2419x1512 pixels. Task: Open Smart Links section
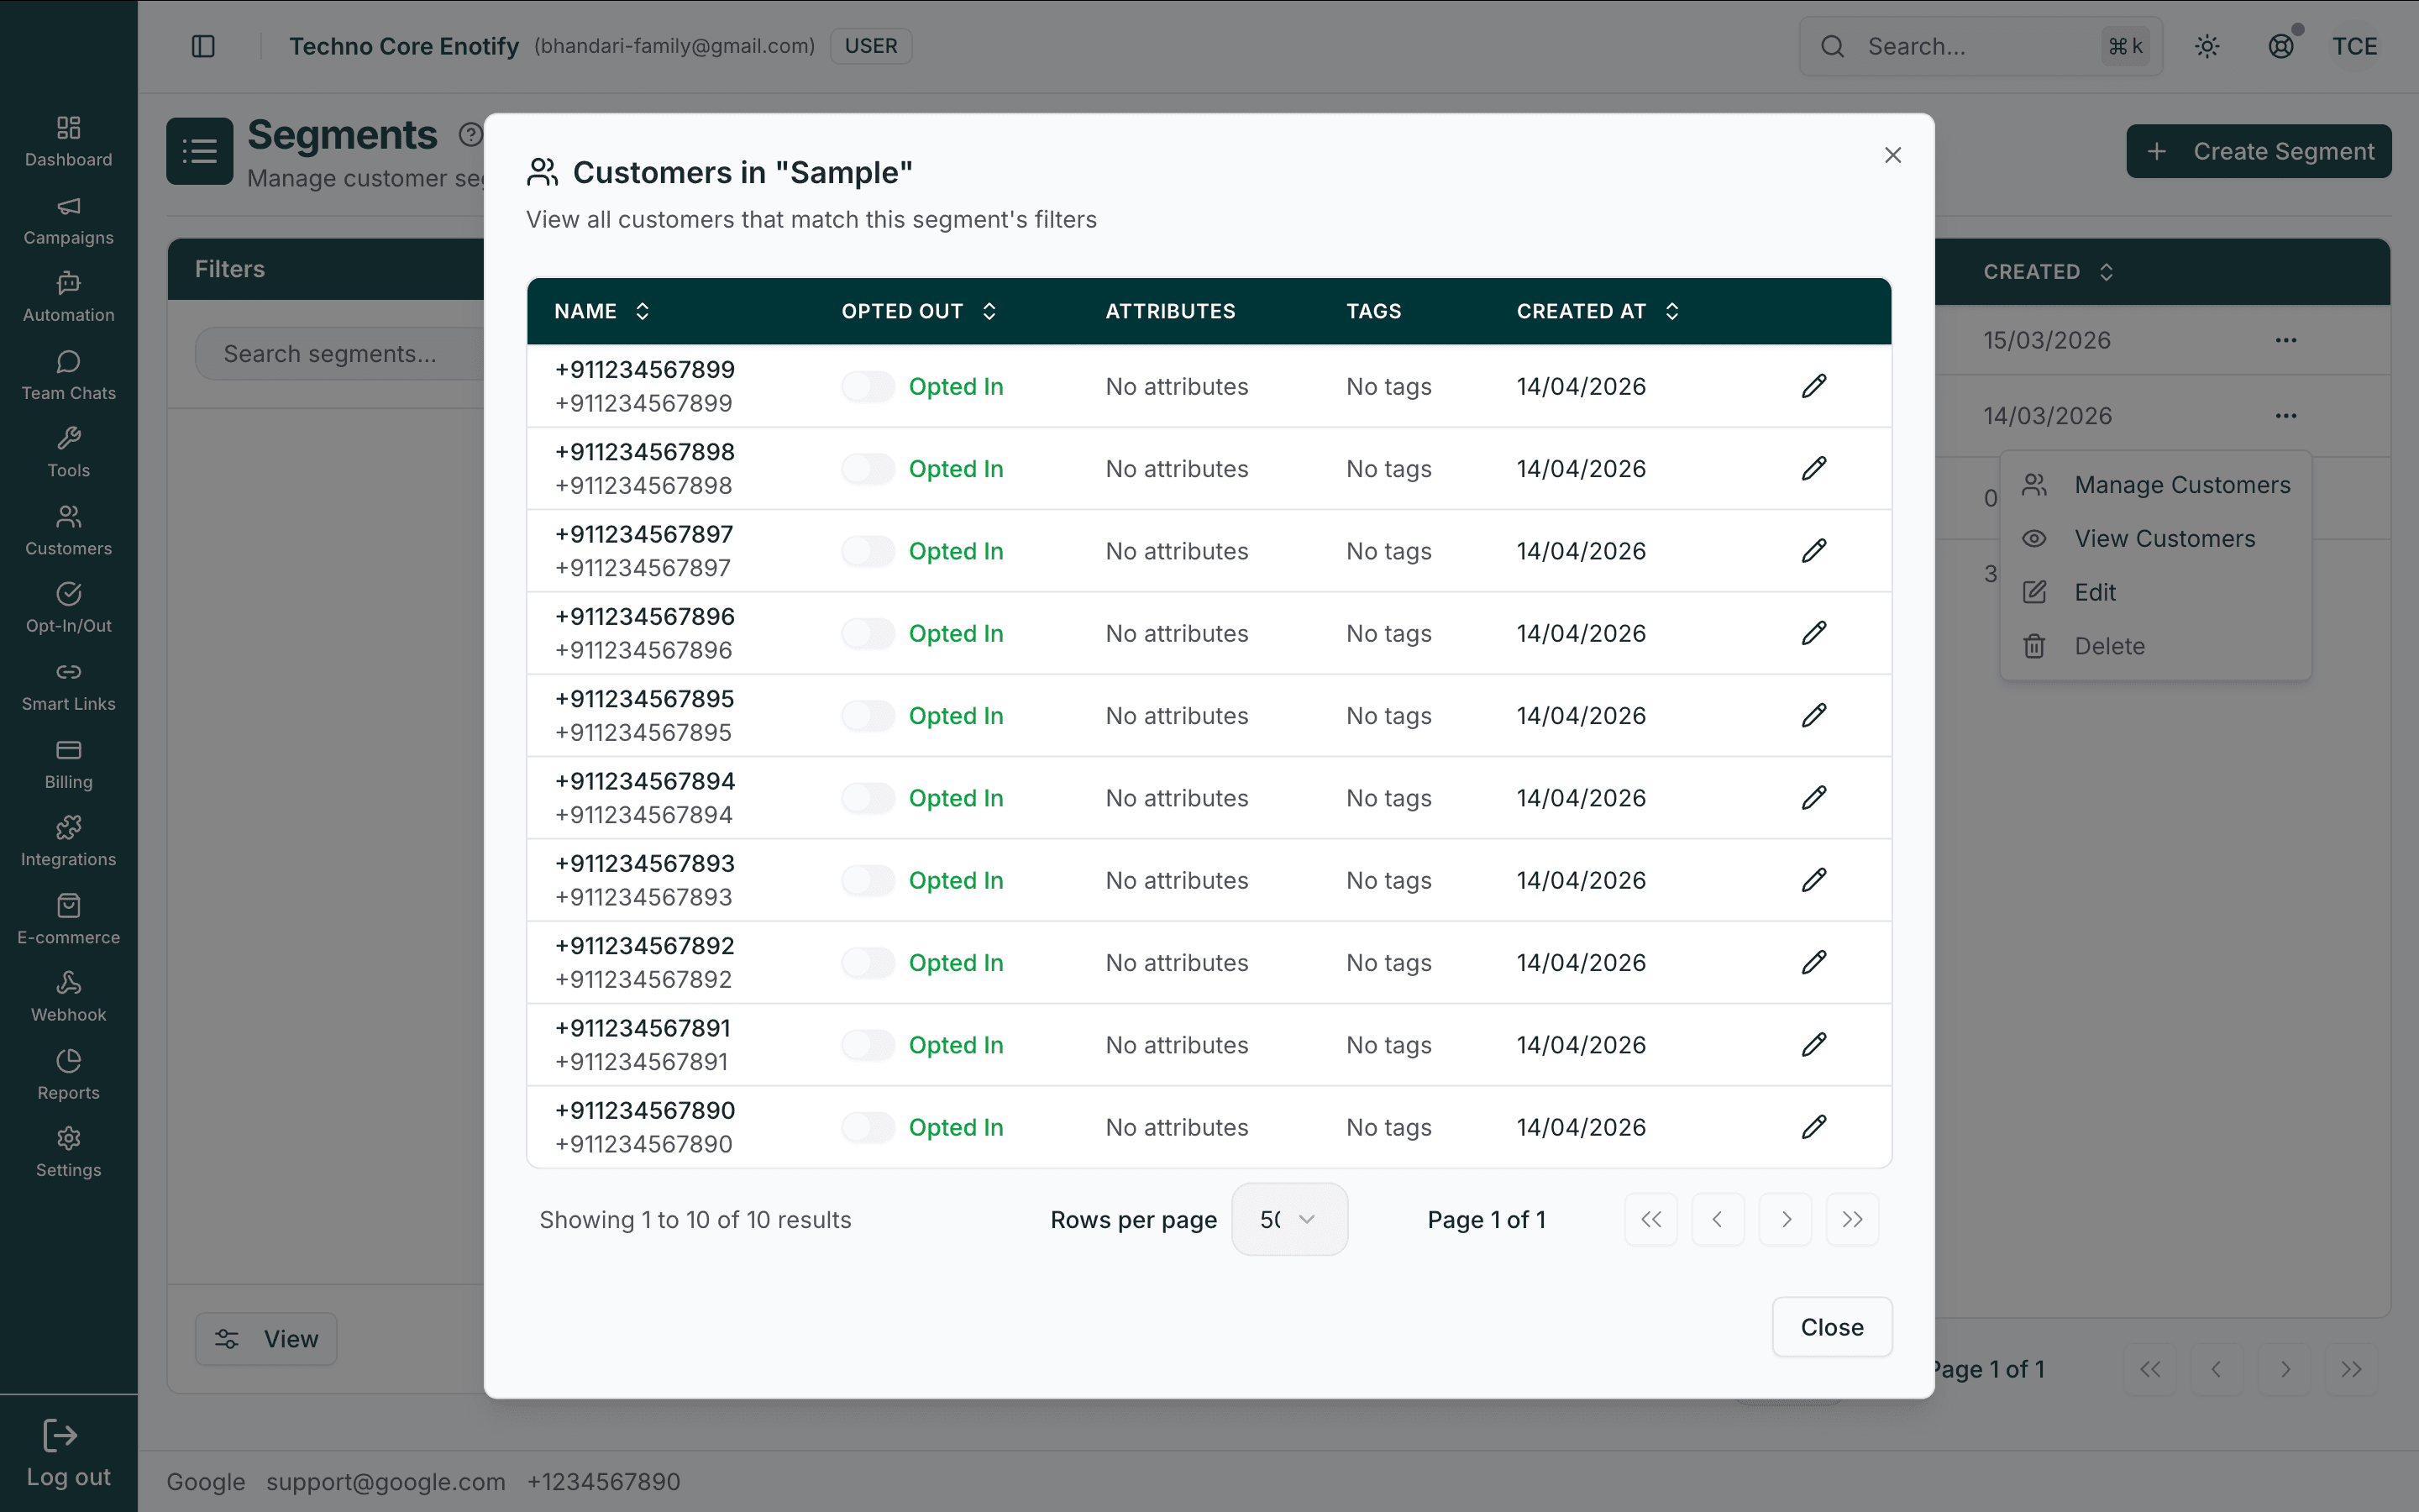coord(68,686)
